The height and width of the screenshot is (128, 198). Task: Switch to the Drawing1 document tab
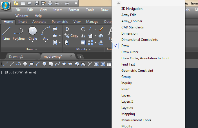(15, 57)
